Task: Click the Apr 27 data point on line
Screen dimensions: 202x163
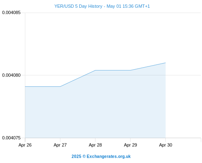Action: (x=60, y=86)
